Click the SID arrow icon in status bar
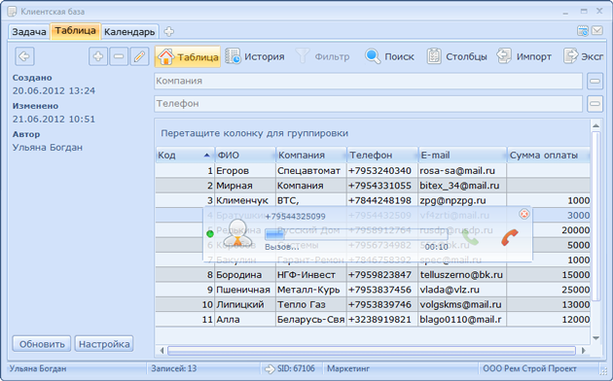Image resolution: width=613 pixels, height=381 pixels. [270, 368]
